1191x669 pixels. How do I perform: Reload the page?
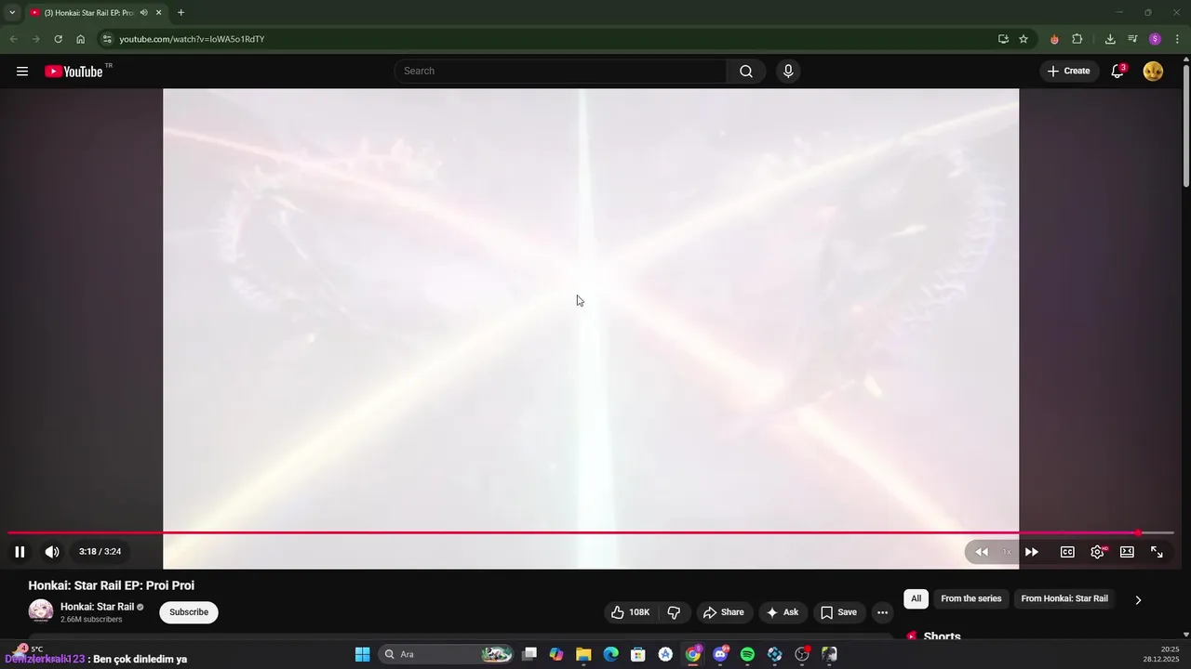[x=58, y=39]
